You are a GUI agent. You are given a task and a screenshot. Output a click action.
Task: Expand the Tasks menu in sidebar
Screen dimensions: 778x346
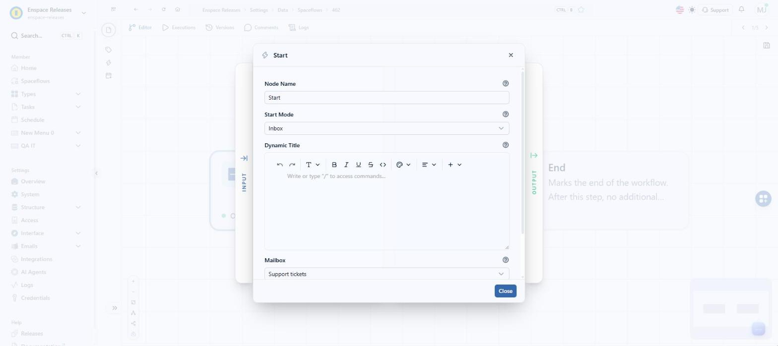(x=46, y=107)
